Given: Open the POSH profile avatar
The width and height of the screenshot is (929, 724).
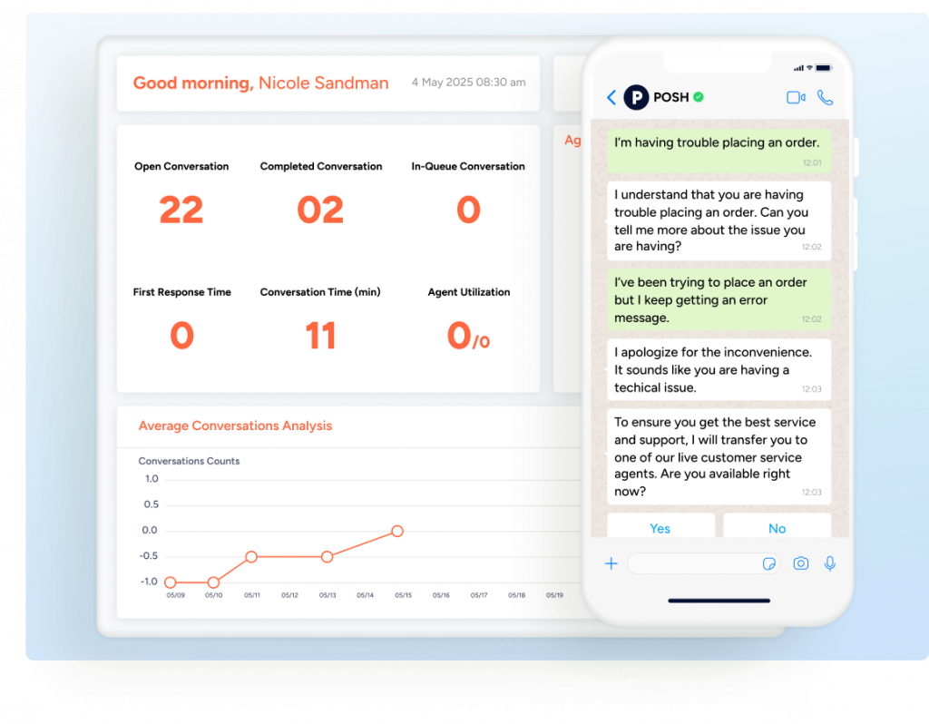Looking at the screenshot, I should point(636,97).
